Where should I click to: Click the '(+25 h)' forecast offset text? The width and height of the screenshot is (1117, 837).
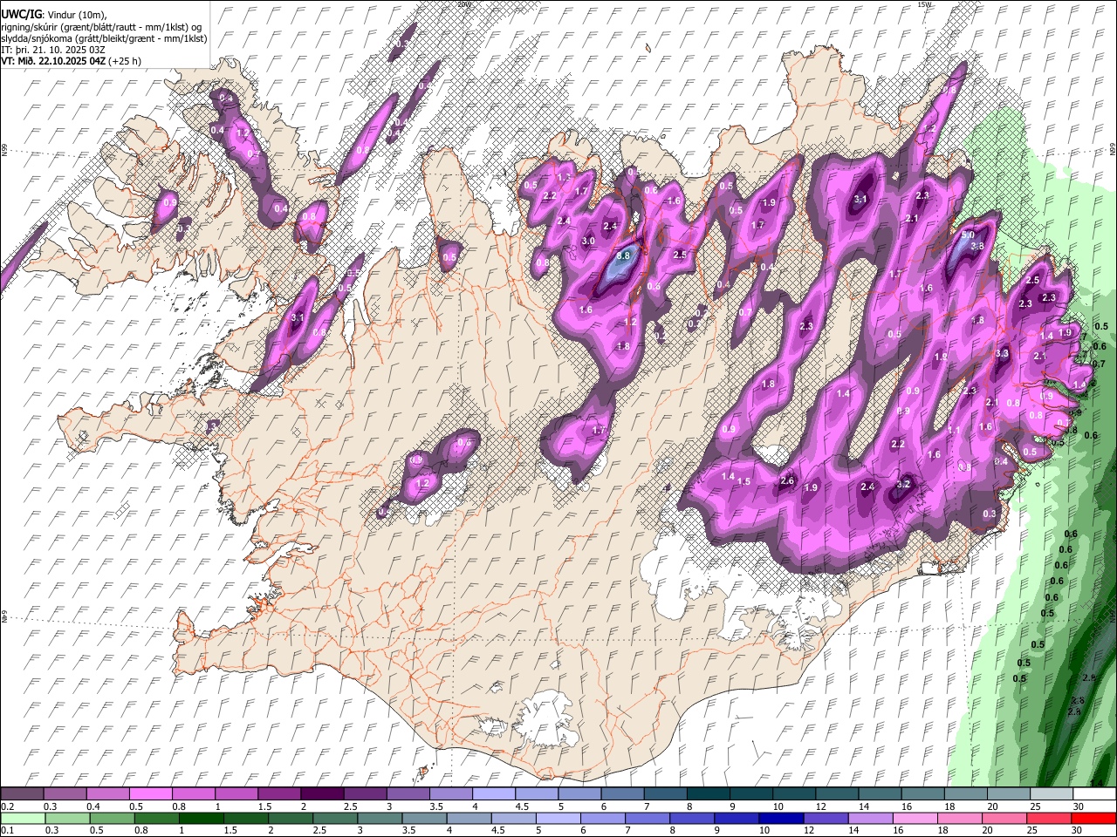[x=125, y=61]
